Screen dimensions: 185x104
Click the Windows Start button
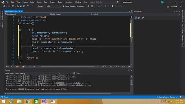pyautogui.click(x=3, y=101)
